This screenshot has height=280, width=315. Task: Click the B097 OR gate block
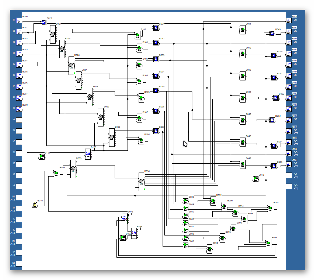coord(270,208)
